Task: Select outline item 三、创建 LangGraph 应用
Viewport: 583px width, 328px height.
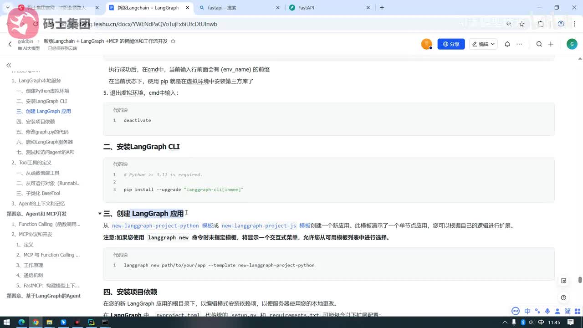Action: pyautogui.click(x=44, y=111)
